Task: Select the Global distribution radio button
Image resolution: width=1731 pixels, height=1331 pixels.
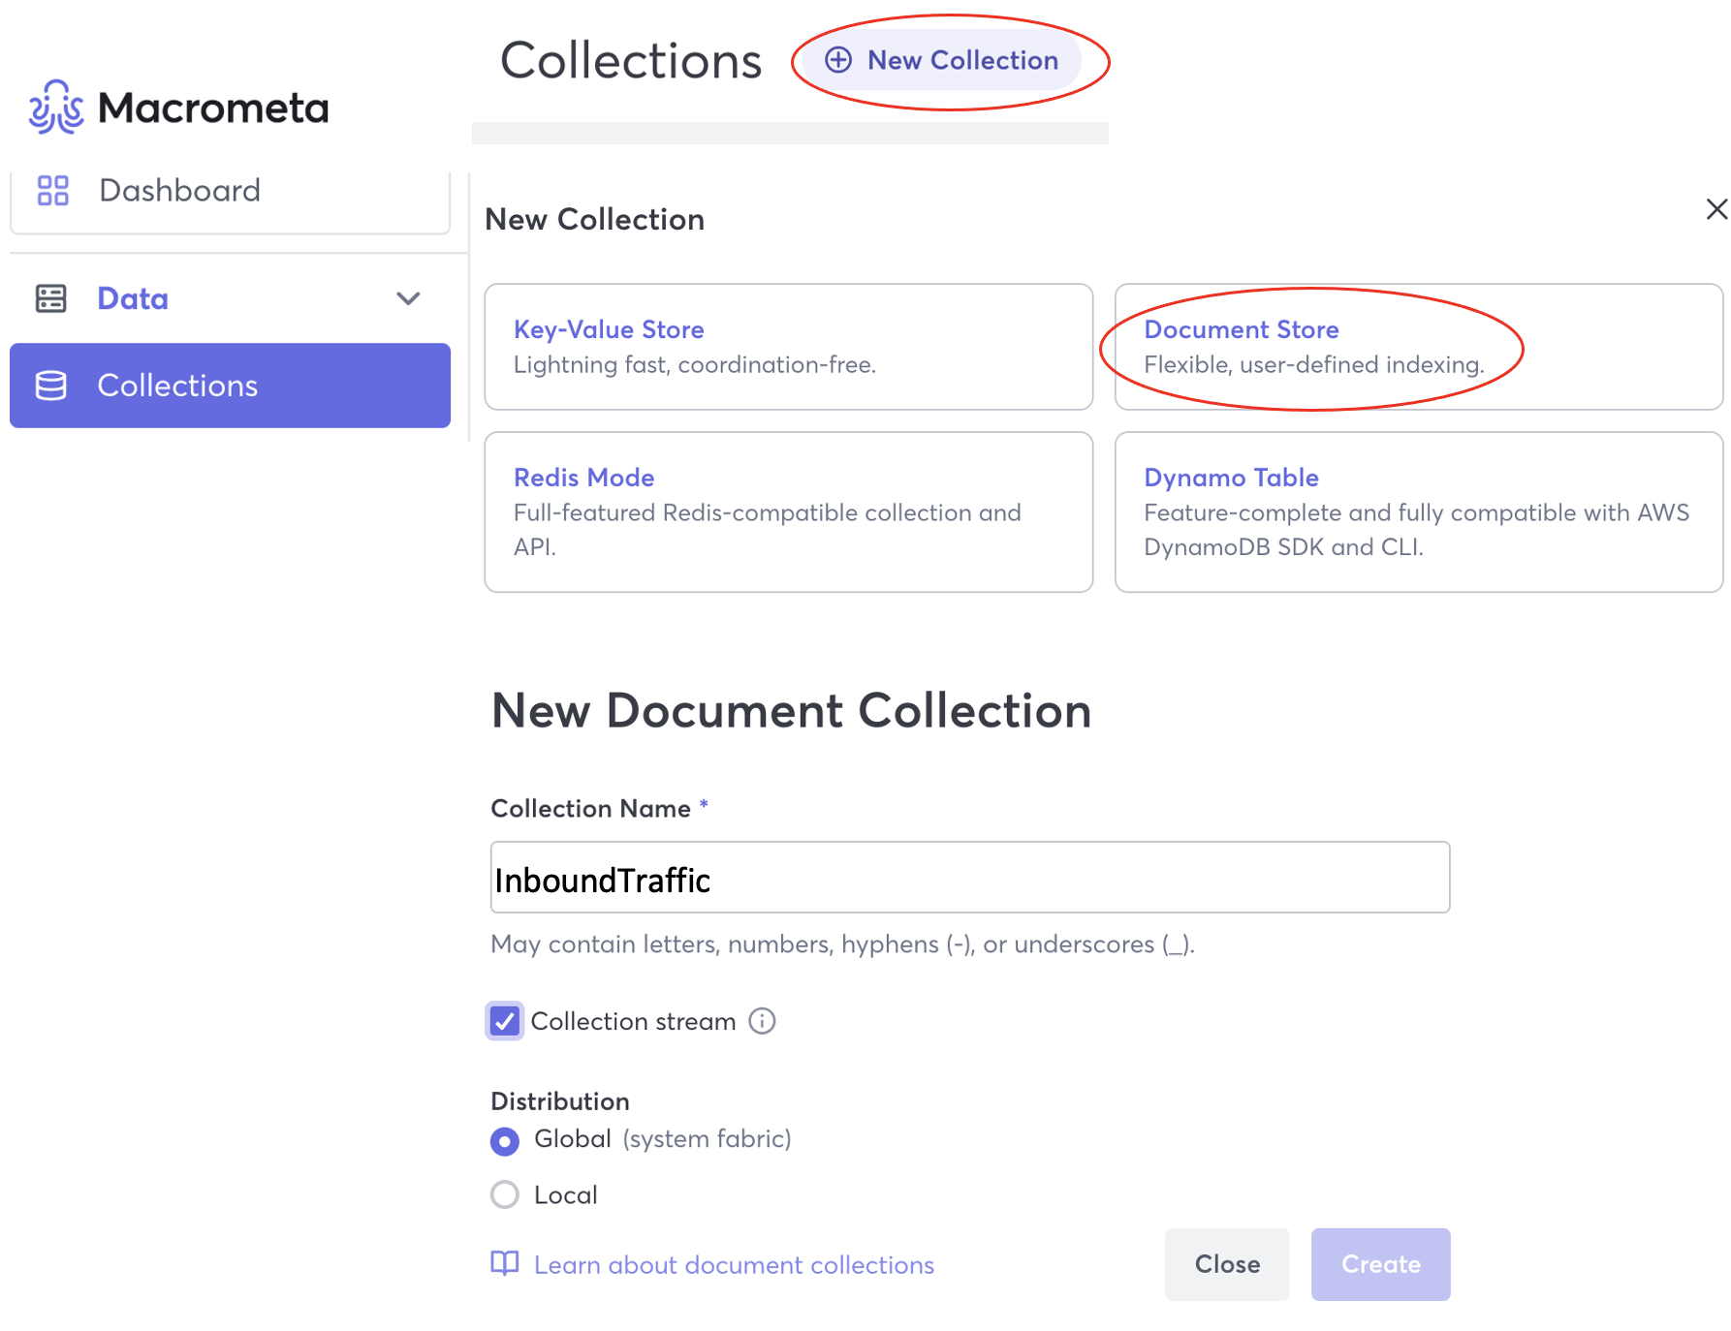Action: (504, 1141)
